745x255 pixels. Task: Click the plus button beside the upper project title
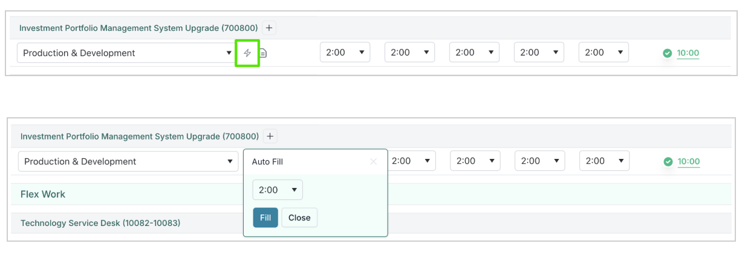[270, 28]
